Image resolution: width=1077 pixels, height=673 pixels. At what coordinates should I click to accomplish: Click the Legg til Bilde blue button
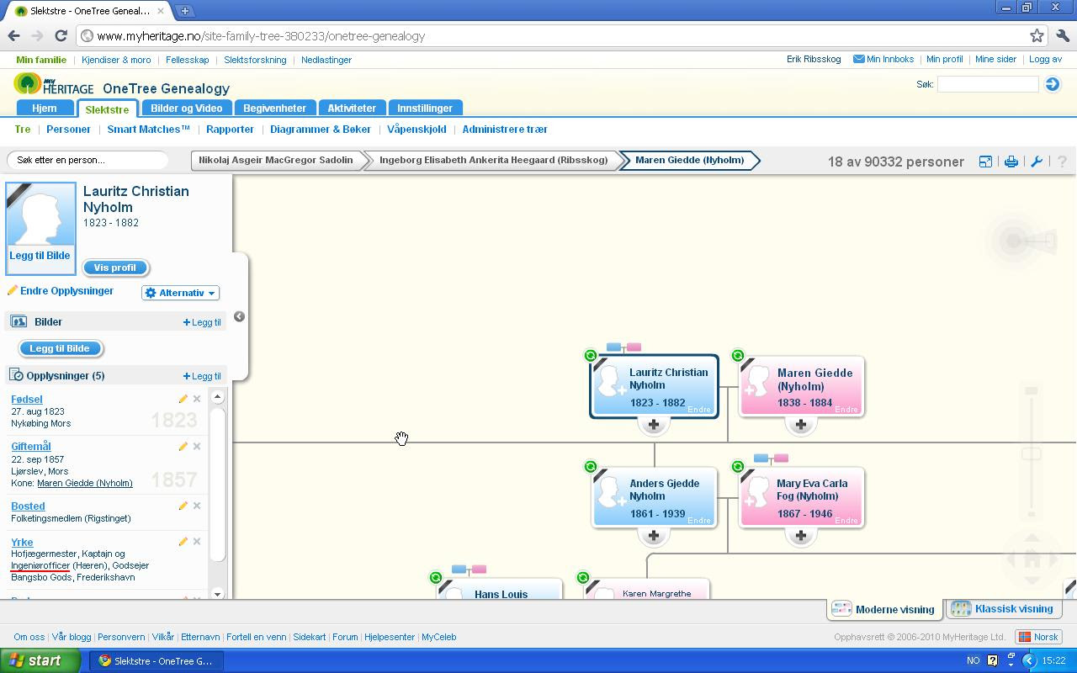tap(60, 348)
